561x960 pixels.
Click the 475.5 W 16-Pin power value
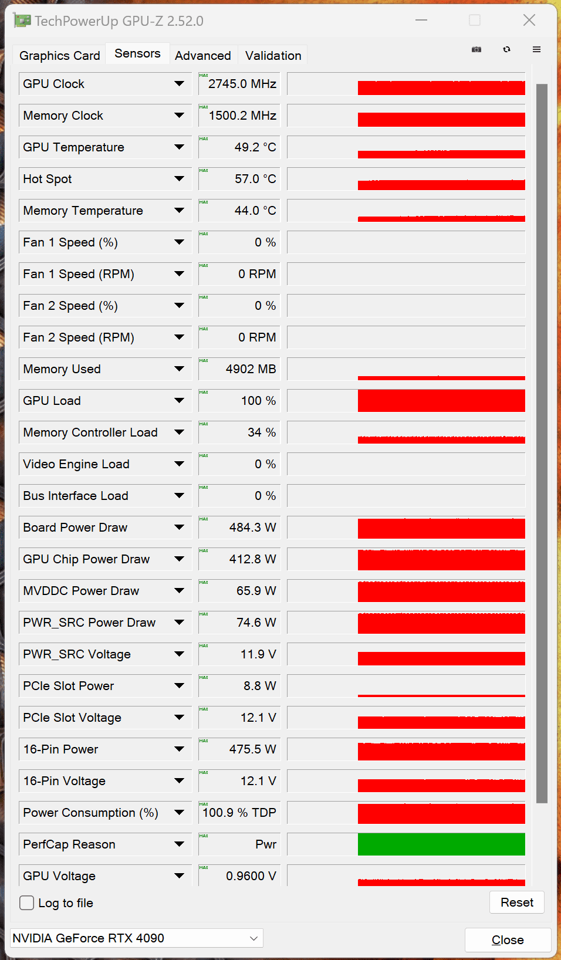[x=239, y=749]
